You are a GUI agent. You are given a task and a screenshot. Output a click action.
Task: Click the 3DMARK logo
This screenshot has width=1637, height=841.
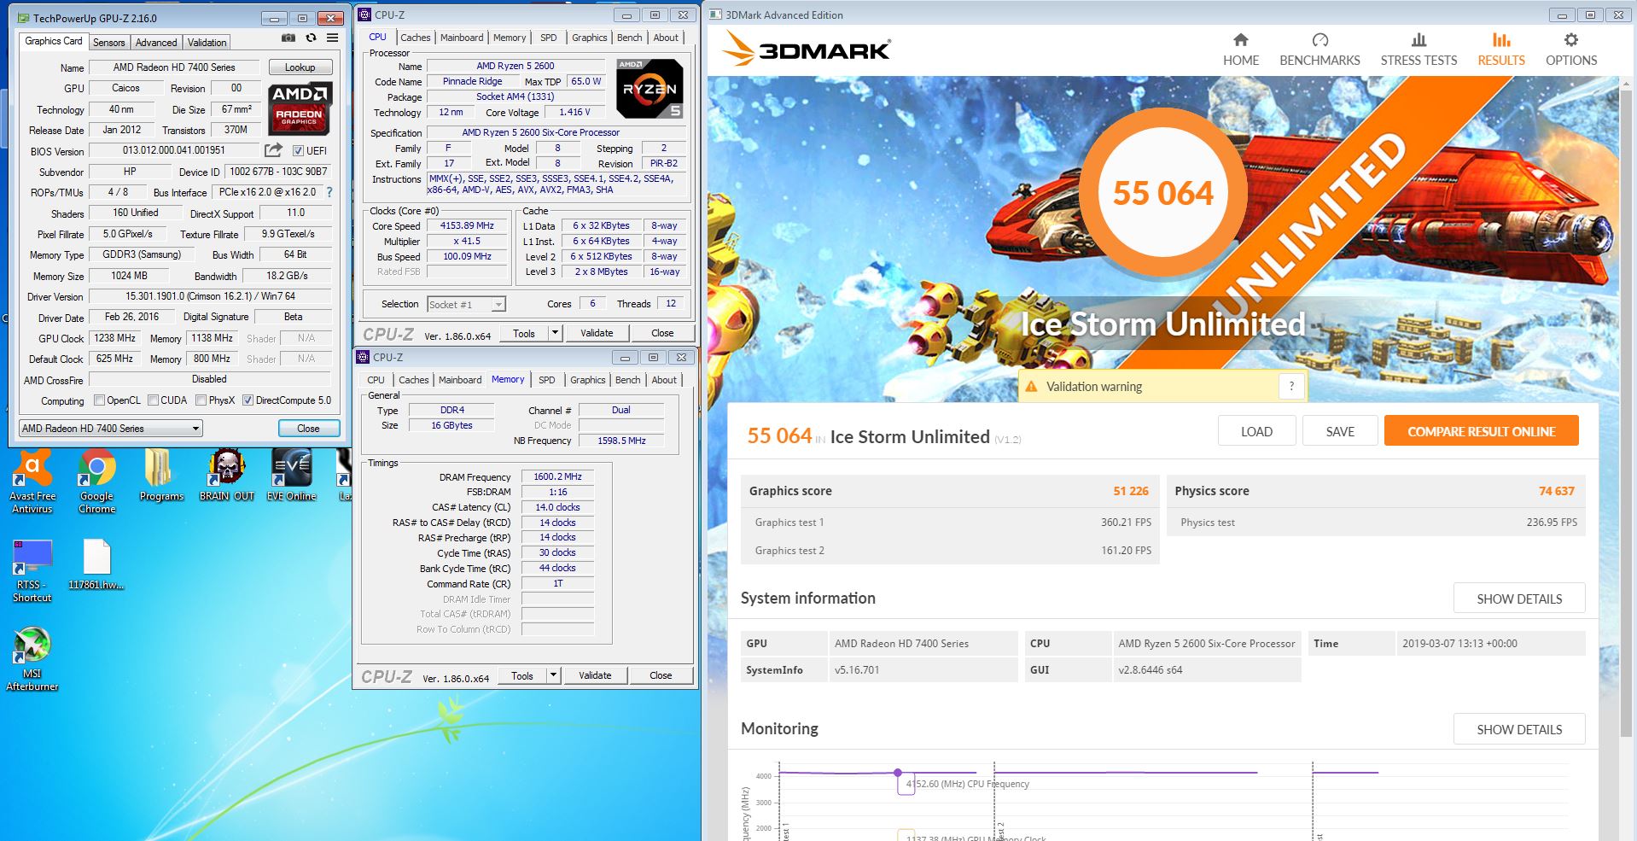pyautogui.click(x=807, y=50)
